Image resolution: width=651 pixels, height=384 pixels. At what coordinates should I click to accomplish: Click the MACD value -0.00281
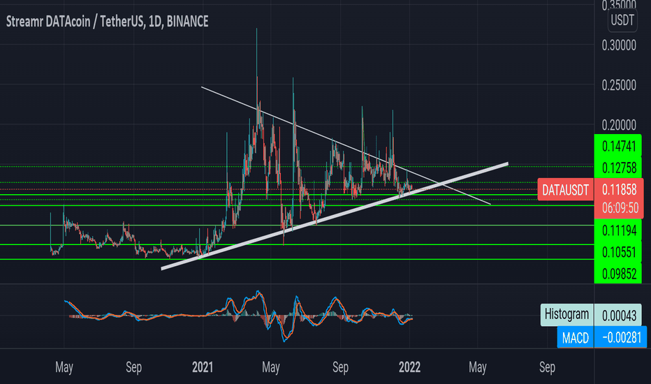pyautogui.click(x=621, y=337)
